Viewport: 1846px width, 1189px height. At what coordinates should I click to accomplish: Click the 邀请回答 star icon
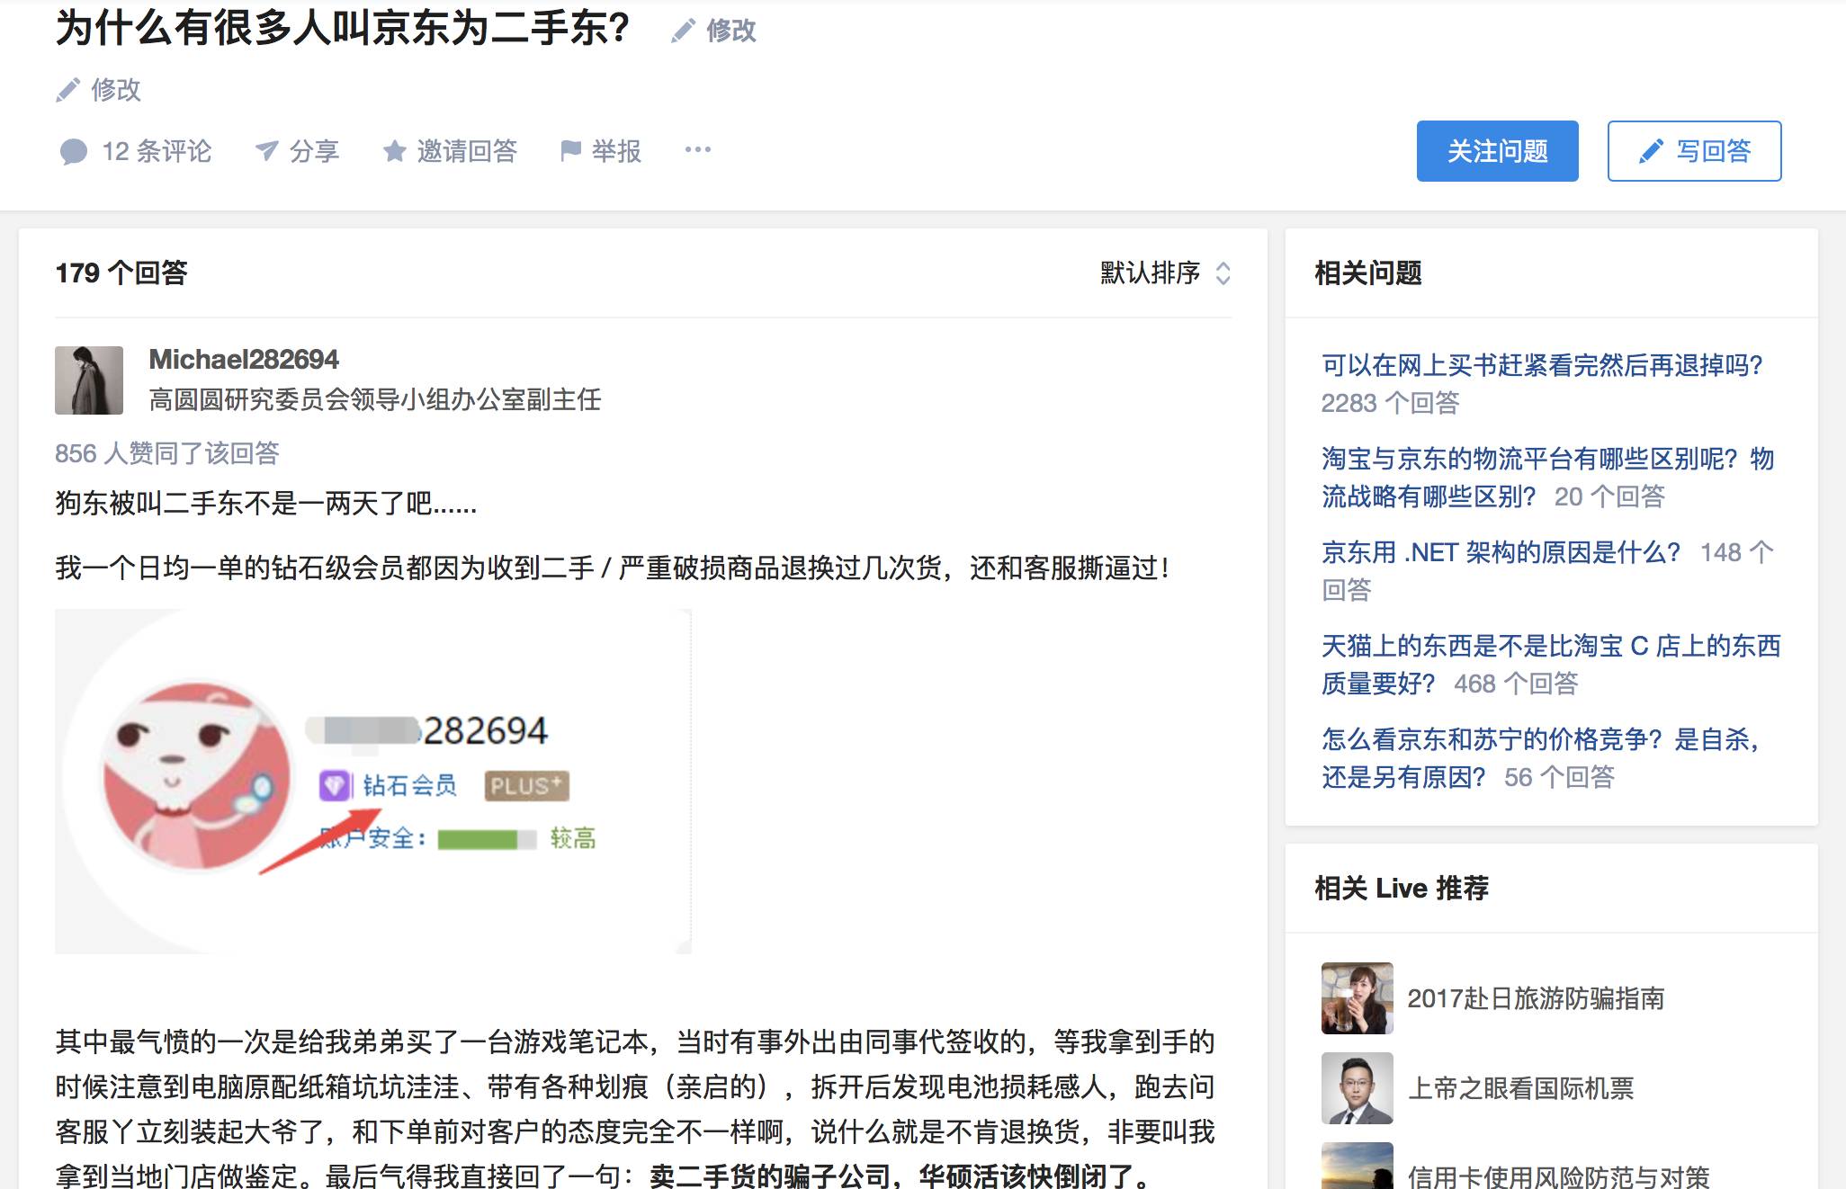pos(394,151)
